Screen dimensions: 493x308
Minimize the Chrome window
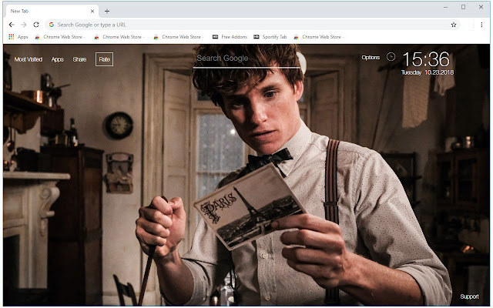coord(445,7)
